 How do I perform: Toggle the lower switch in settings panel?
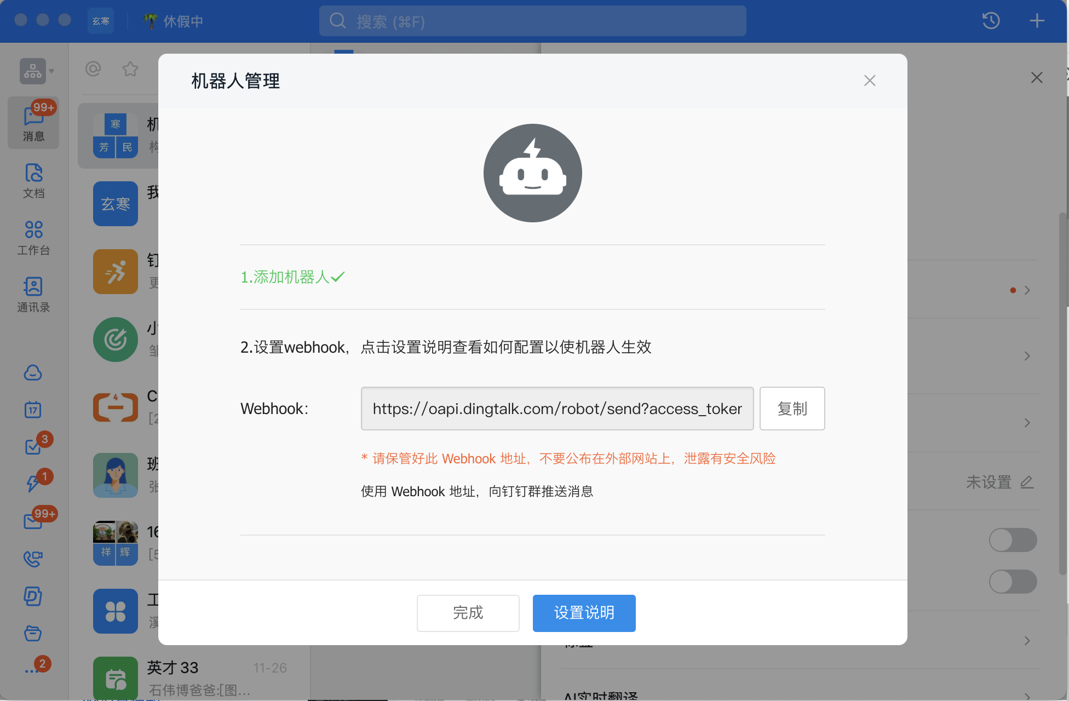click(x=1013, y=582)
